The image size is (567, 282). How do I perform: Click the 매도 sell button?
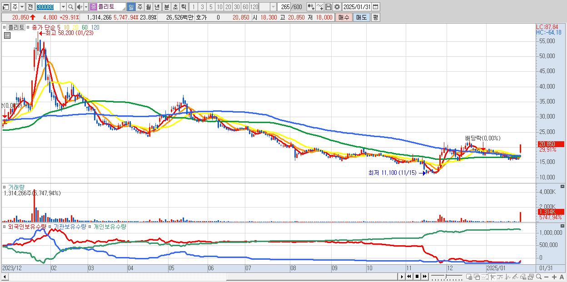tap(361, 17)
